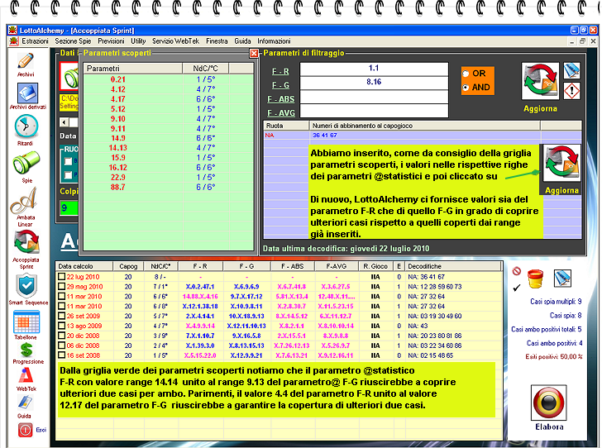Tick checkbox for 16 set 2008 row
The height and width of the screenshot is (448, 602).
(61, 355)
